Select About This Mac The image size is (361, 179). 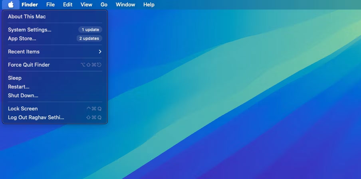coord(55,16)
